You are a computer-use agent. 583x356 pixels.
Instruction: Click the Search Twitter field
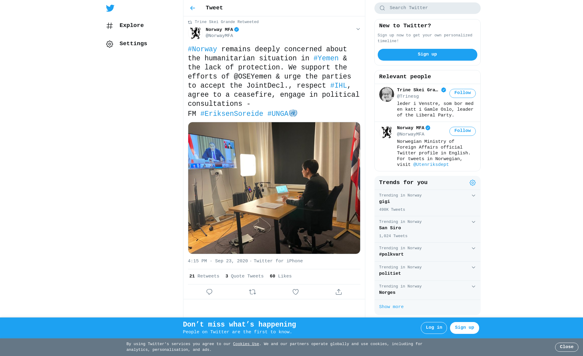click(427, 8)
